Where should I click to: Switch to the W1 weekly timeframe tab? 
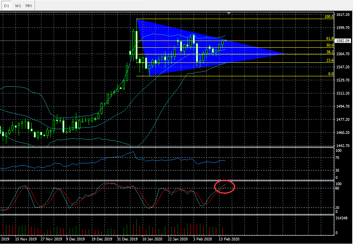18,6
